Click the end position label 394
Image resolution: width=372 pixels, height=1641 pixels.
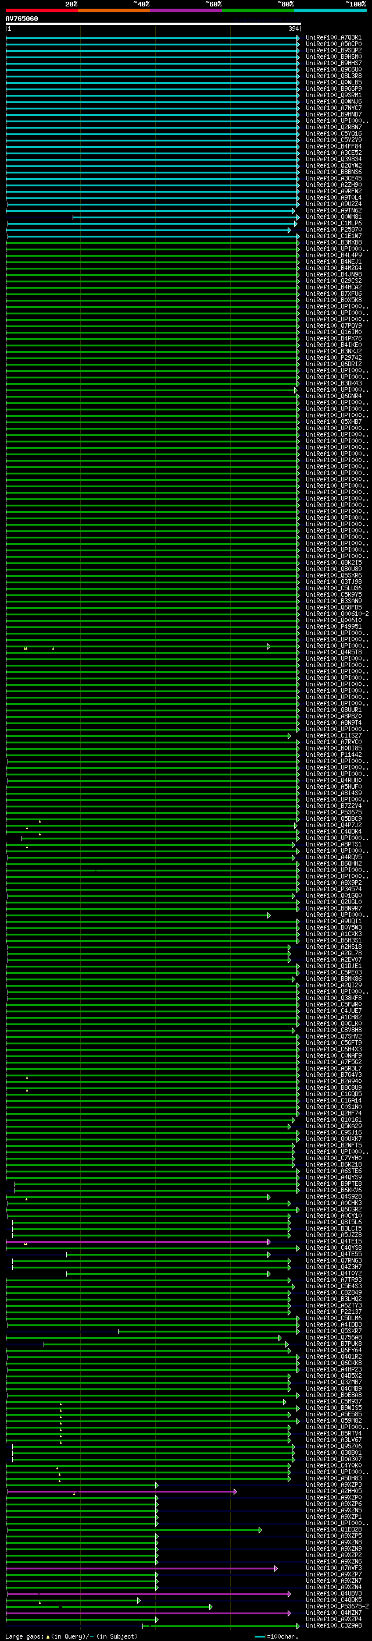293,29
